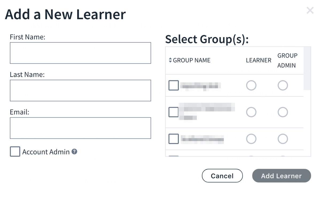The height and width of the screenshot is (197, 321).
Task: Select Group Admin radio on second group
Action: tap(283, 112)
